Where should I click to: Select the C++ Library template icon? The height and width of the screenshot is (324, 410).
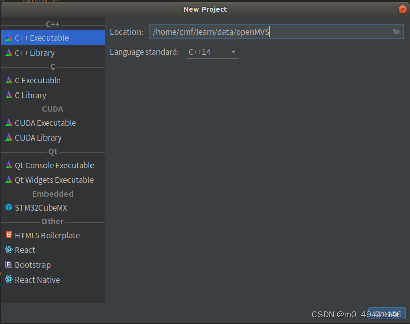[x=9, y=53]
